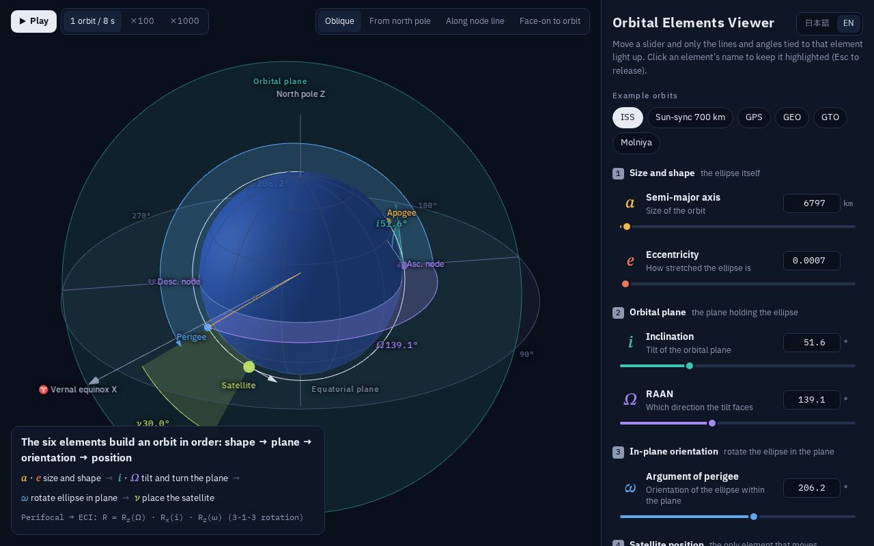Click the eccentricity 'e' symbol icon
The width and height of the screenshot is (874, 546).
[630, 261]
